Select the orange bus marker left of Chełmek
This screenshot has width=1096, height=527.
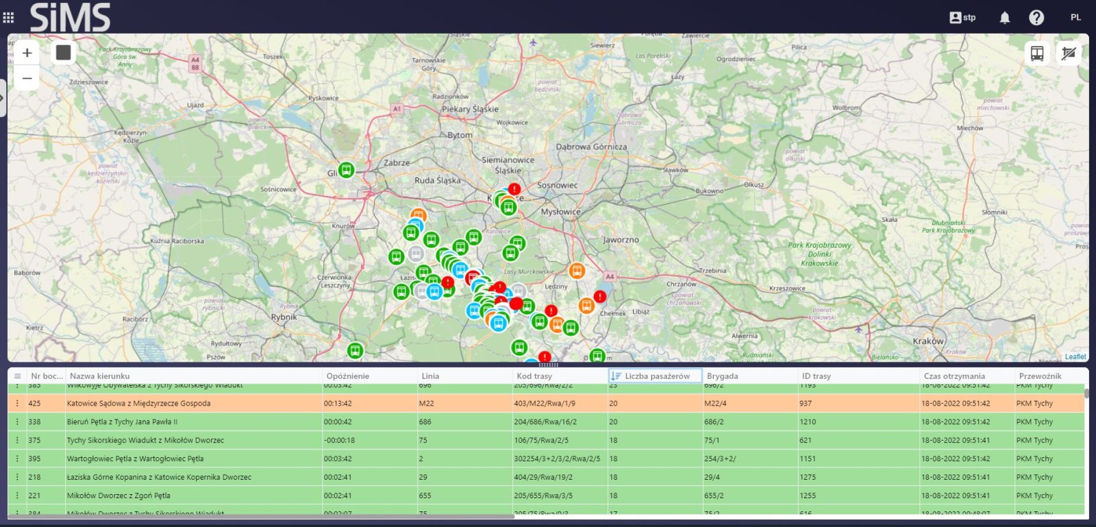pos(586,305)
